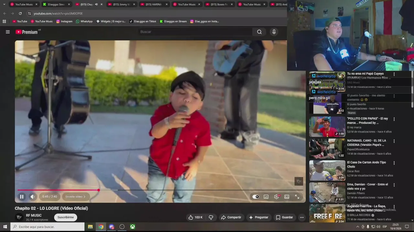Screen dimensions: 414x232
Task: Share the video via Compartir
Action: pyautogui.click(x=231, y=217)
